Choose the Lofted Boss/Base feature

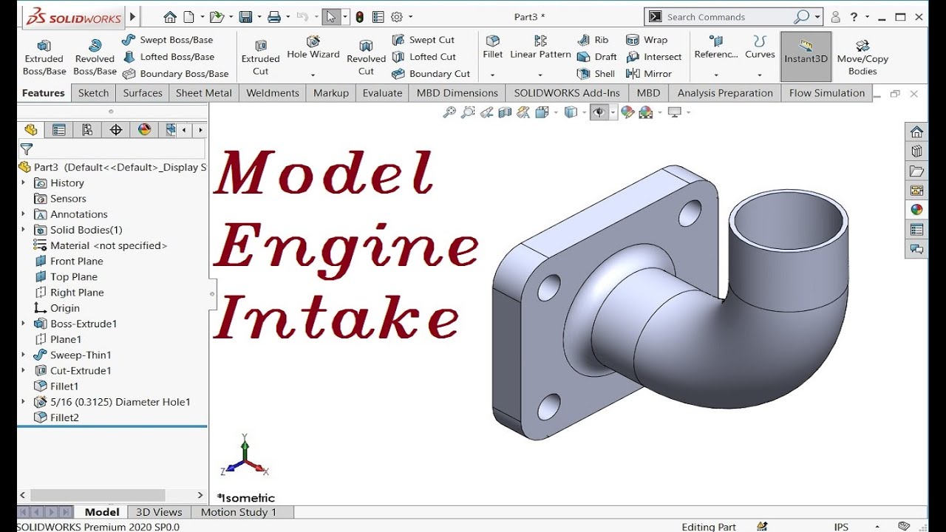169,57
